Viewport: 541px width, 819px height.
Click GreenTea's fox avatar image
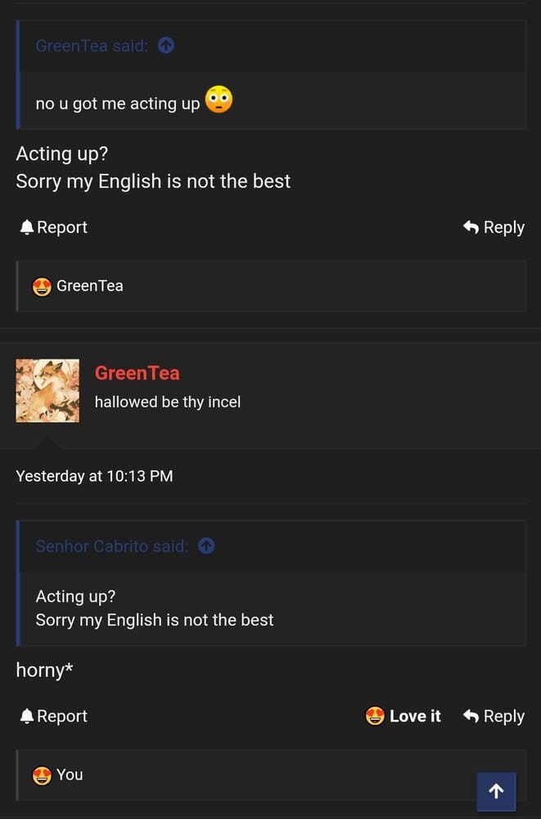click(x=47, y=390)
